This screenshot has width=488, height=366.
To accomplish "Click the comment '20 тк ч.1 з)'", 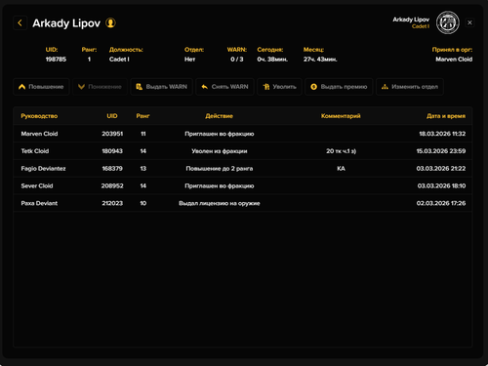I will [x=341, y=151].
